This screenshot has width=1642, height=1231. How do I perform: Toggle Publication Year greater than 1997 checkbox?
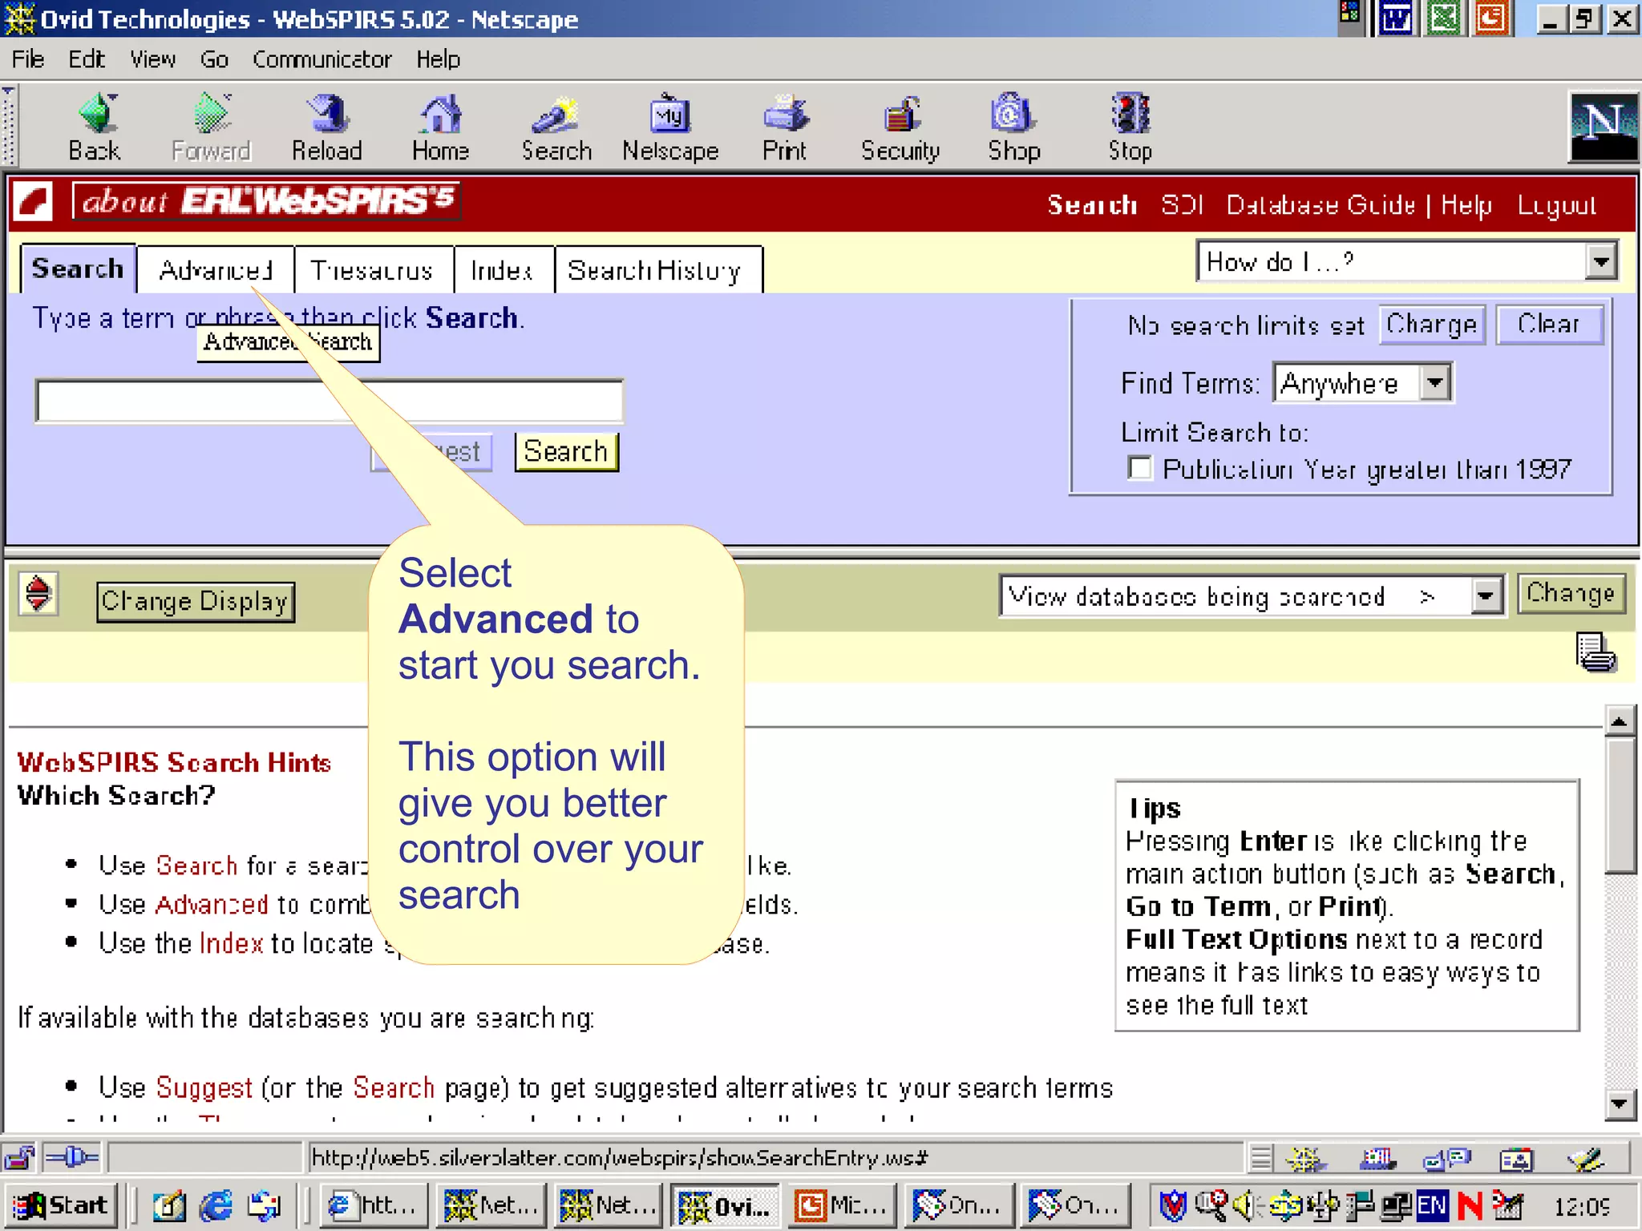[x=1139, y=468]
